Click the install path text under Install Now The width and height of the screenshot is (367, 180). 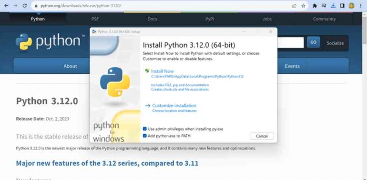tap(197, 76)
